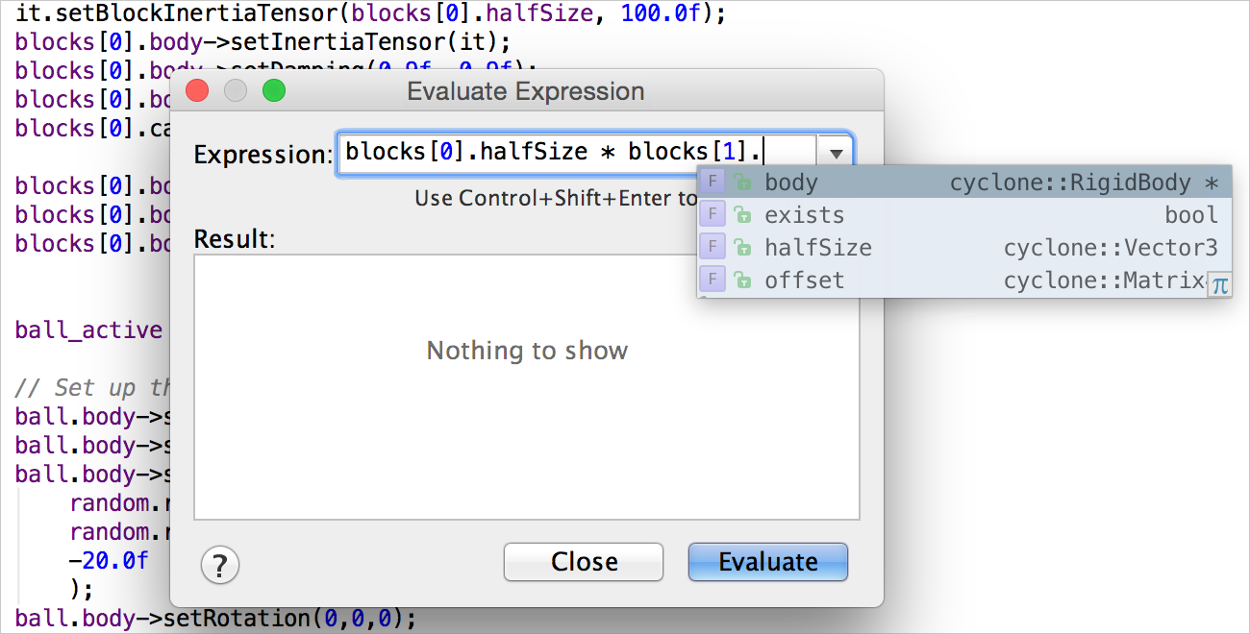Click the green lock icon beside "offset"

tap(741, 280)
